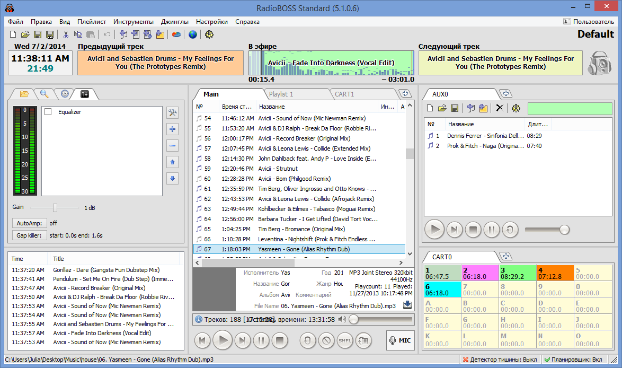622x368 pixels.
Task: Adjust the Gain slider
Action: coord(55,208)
